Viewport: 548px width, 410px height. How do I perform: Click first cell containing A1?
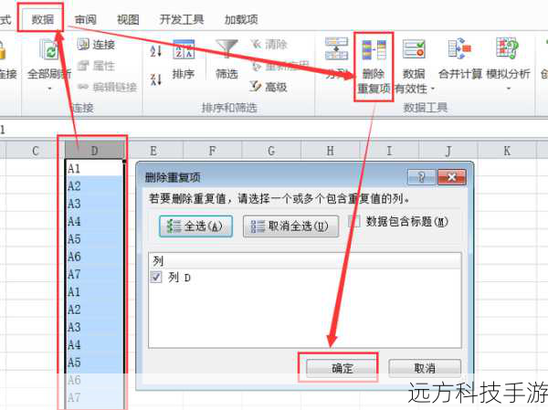(x=94, y=168)
